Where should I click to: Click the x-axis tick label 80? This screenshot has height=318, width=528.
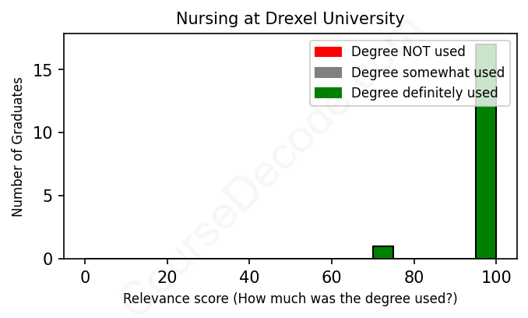tap(414, 276)
